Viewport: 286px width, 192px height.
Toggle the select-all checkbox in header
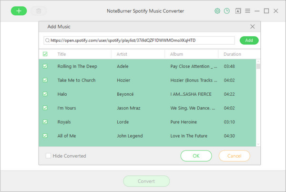(45, 54)
